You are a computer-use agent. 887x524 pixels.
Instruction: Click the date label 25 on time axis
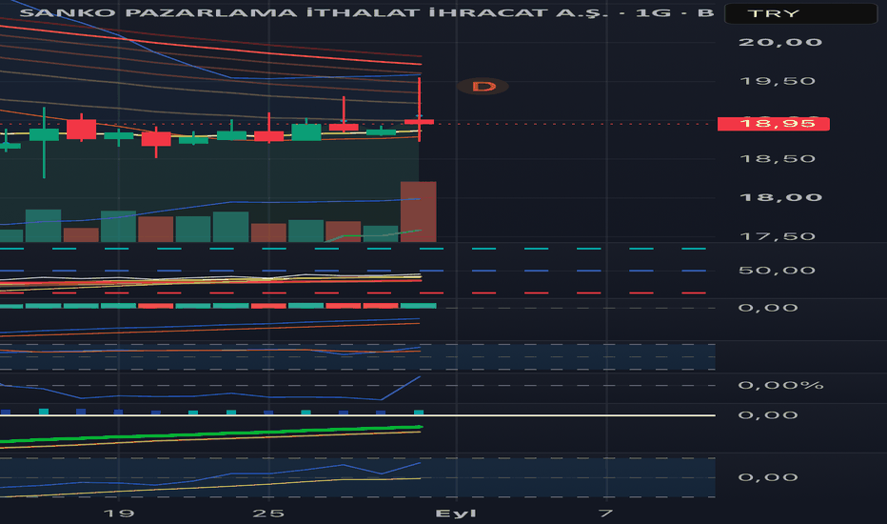[x=268, y=514]
